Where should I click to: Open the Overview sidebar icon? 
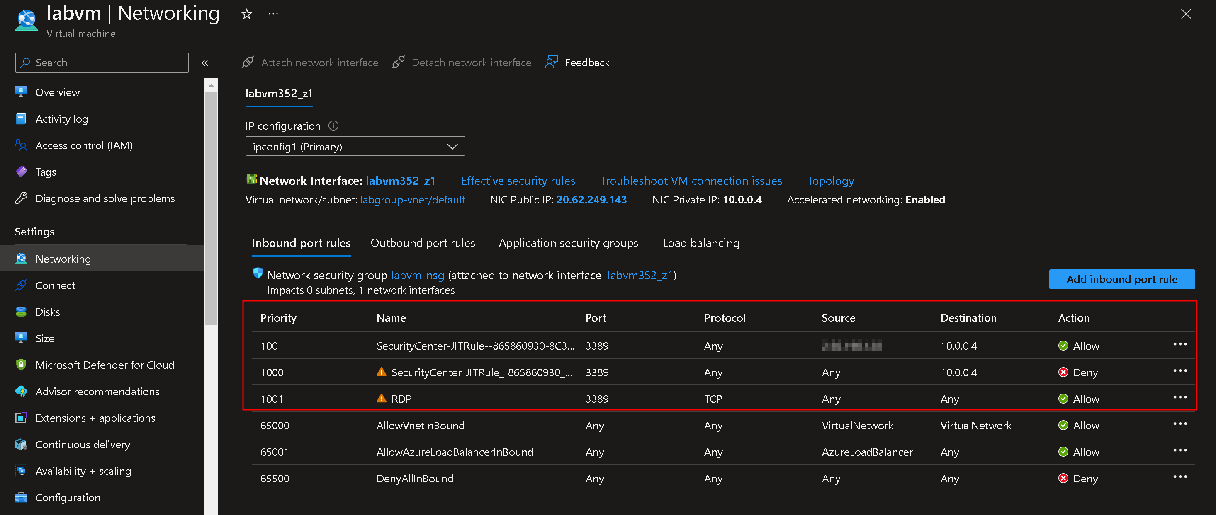(x=21, y=92)
